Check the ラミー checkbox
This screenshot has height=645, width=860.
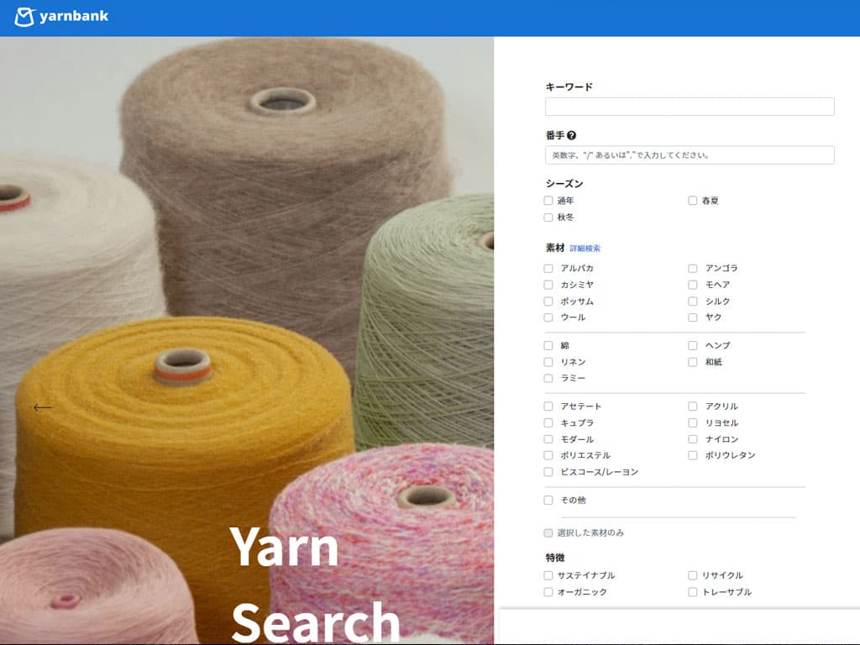(548, 378)
